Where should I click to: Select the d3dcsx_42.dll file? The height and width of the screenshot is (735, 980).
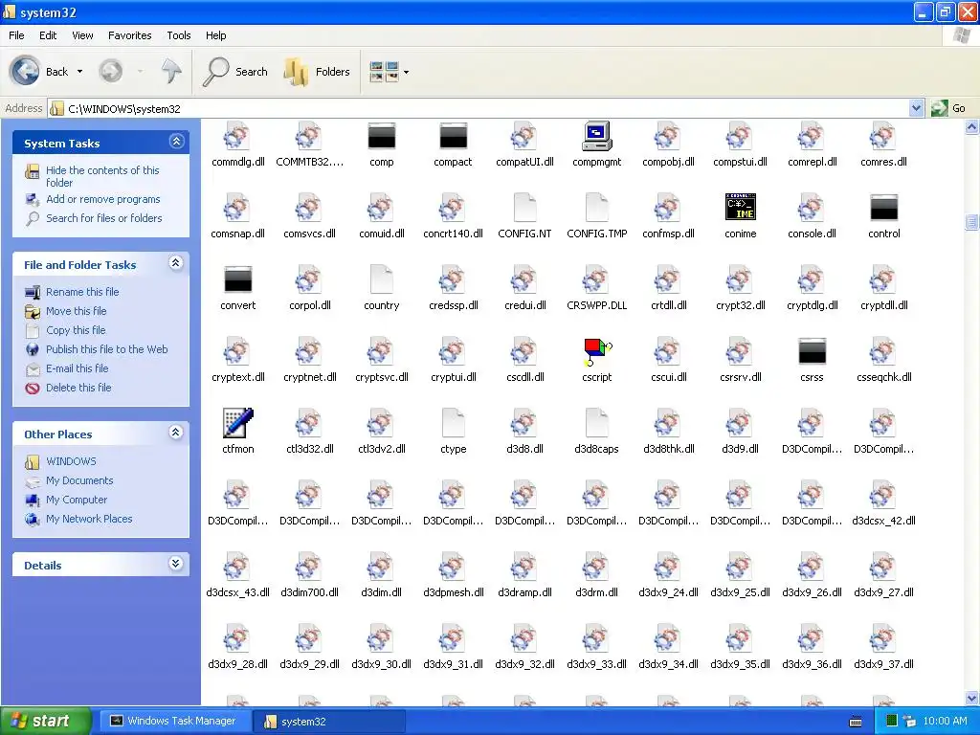pos(883,504)
